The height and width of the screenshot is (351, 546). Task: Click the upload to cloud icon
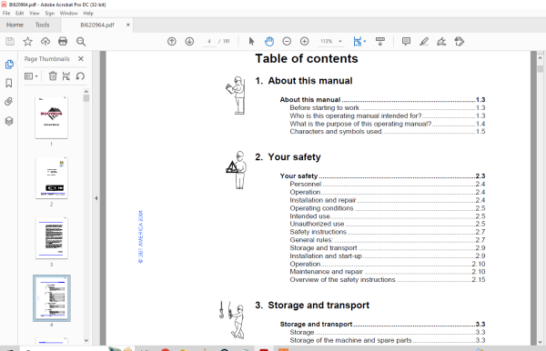(x=45, y=42)
